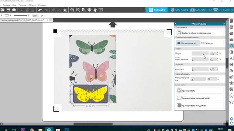Select the Только контур preview mode
234x131 pixels.
(188, 43)
